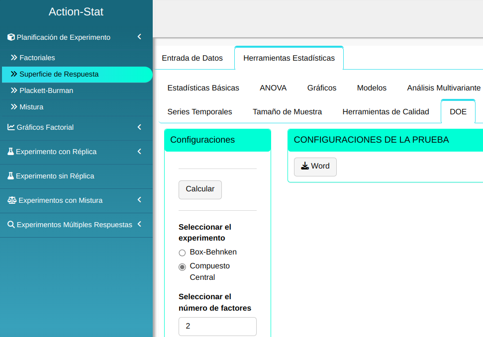This screenshot has width=483, height=337.
Task: Select the Compuesto Central radio option
Action: coord(182,267)
